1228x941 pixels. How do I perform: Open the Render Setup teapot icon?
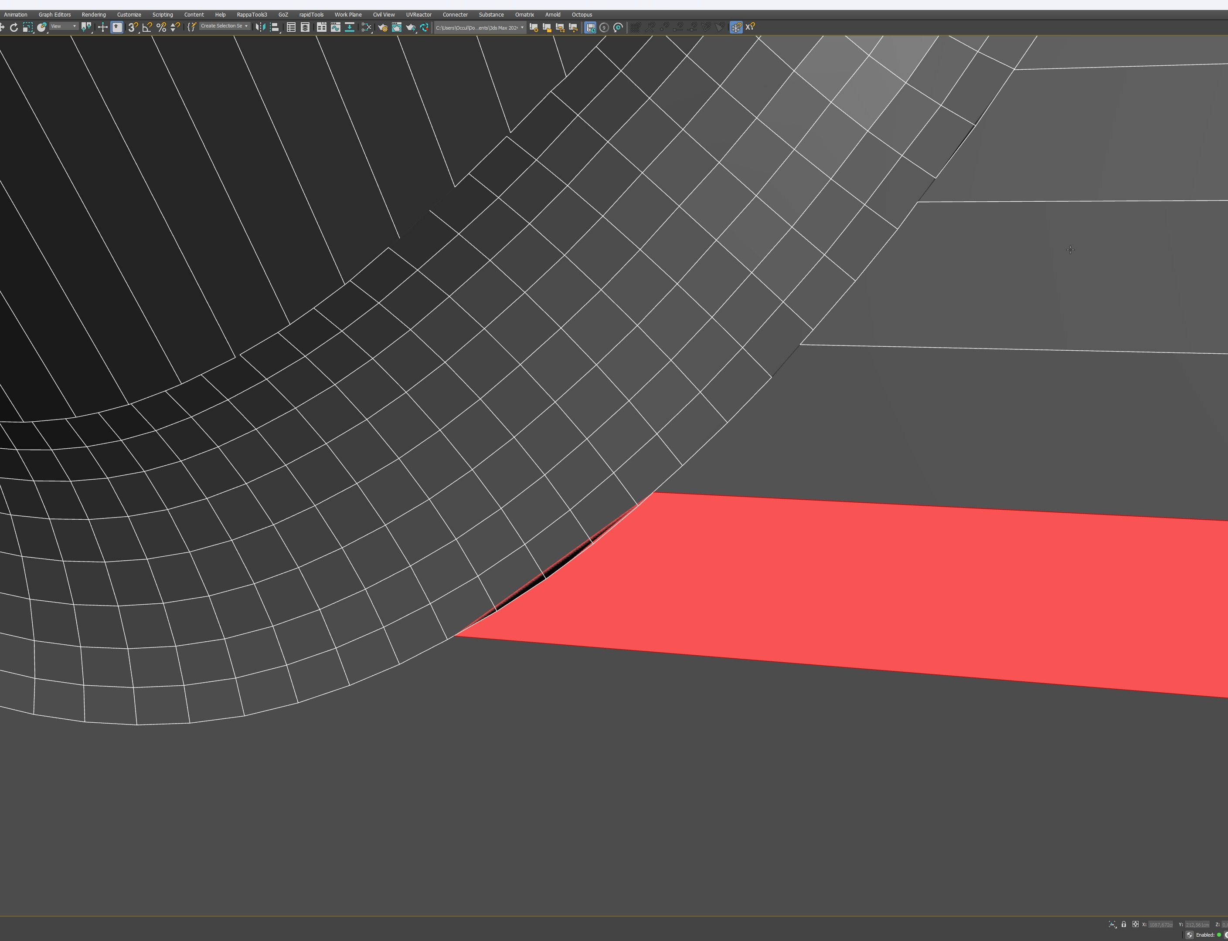pyautogui.click(x=382, y=27)
